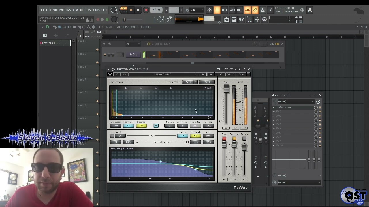
Task: Open the piano roll view icon
Action: pyautogui.click(x=242, y=20)
